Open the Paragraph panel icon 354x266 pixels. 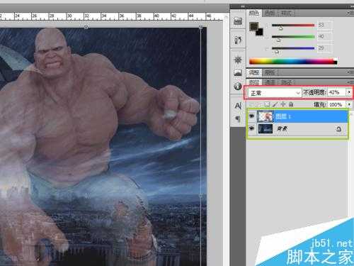[x=238, y=118]
